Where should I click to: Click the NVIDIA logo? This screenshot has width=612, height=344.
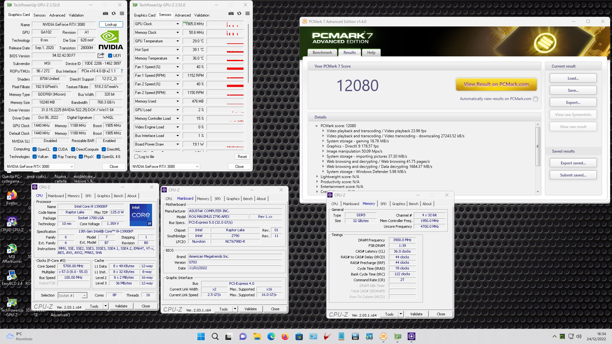(x=110, y=40)
